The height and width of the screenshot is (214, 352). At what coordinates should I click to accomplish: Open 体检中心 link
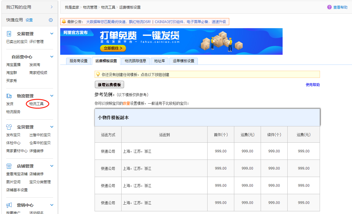point(13,143)
